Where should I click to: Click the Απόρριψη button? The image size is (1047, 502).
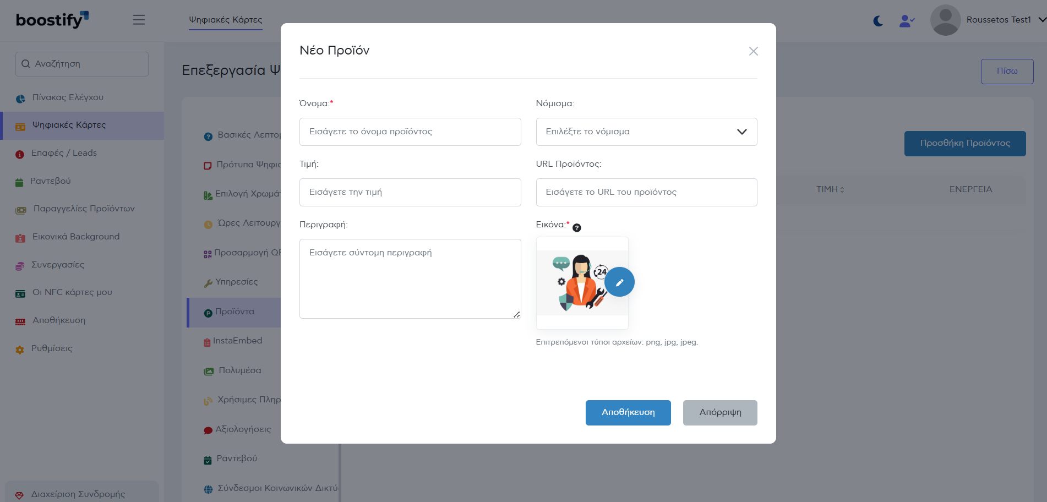(719, 412)
